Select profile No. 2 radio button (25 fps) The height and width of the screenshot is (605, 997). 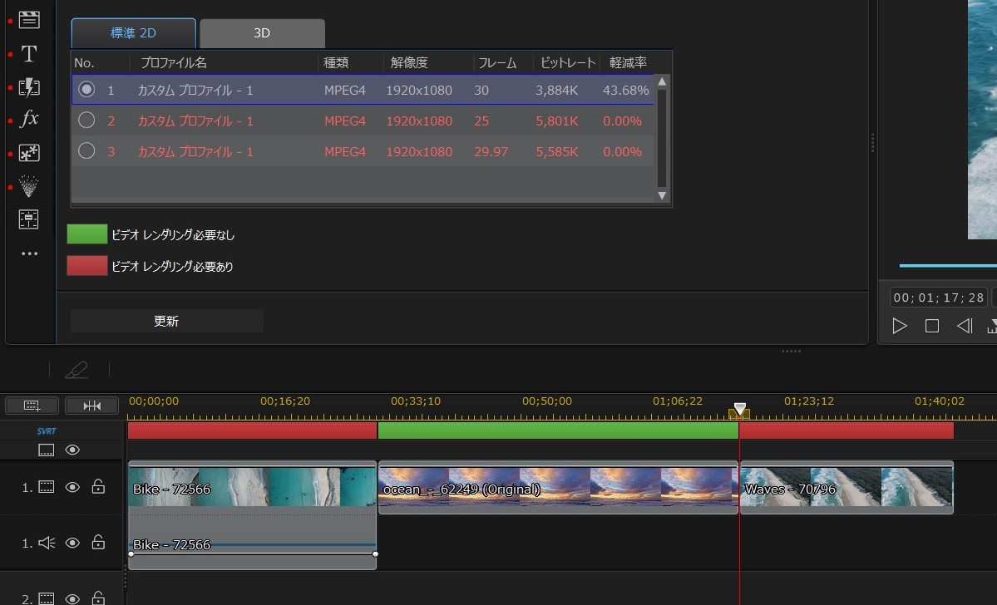86,121
